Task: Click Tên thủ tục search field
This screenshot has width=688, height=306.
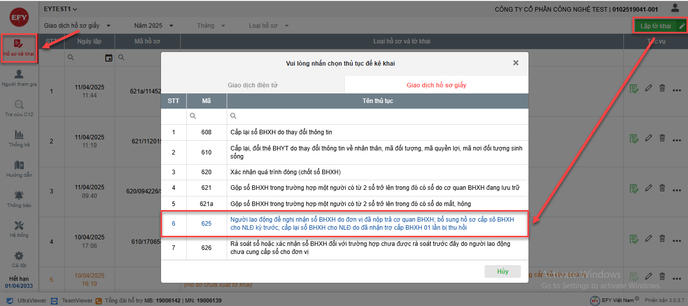Action: click(379, 116)
